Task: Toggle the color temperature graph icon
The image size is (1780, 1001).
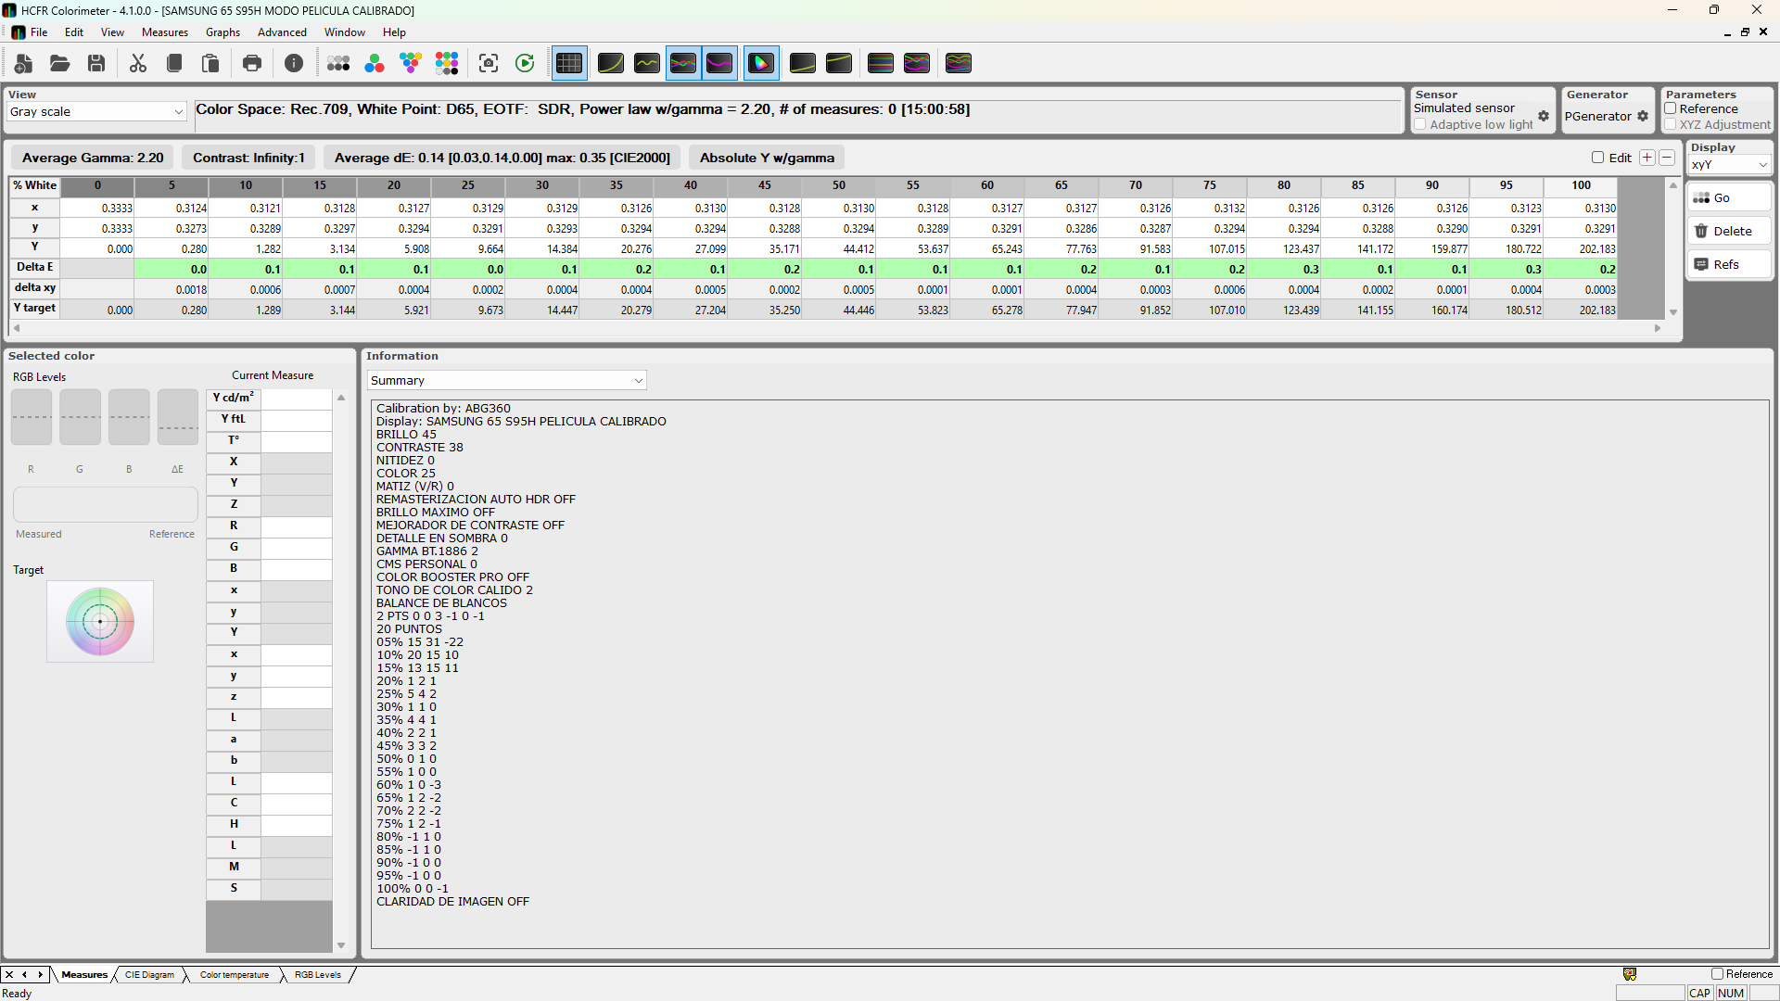Action: point(719,63)
